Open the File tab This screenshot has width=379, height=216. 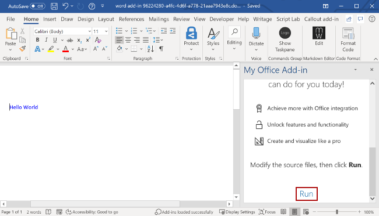coord(10,19)
